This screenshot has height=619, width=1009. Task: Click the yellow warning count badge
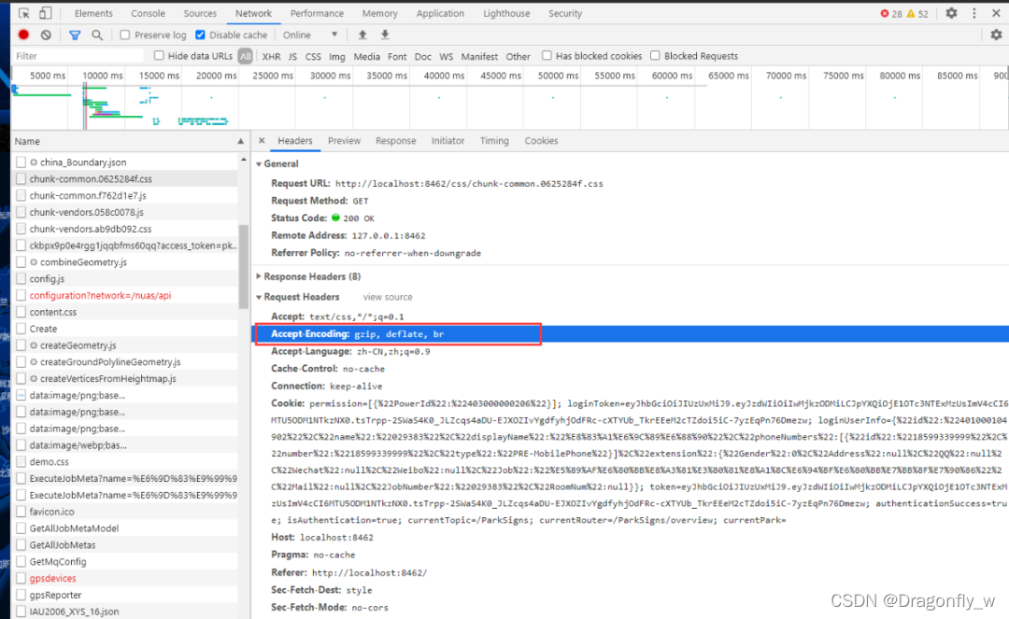point(917,13)
